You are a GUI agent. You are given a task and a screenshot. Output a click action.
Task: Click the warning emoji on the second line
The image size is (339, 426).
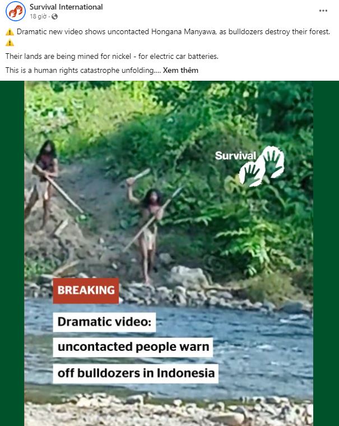(x=10, y=43)
